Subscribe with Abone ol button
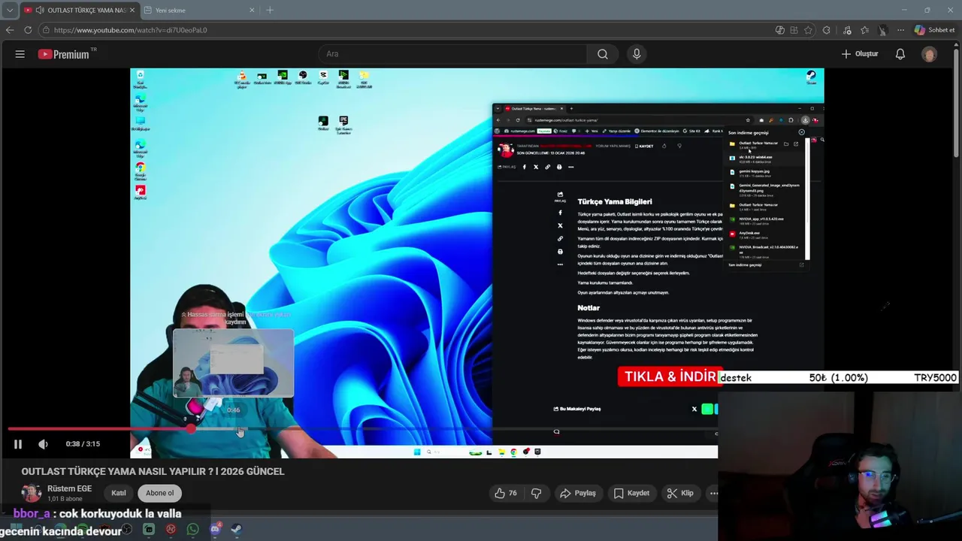The height and width of the screenshot is (541, 962). [x=159, y=493]
